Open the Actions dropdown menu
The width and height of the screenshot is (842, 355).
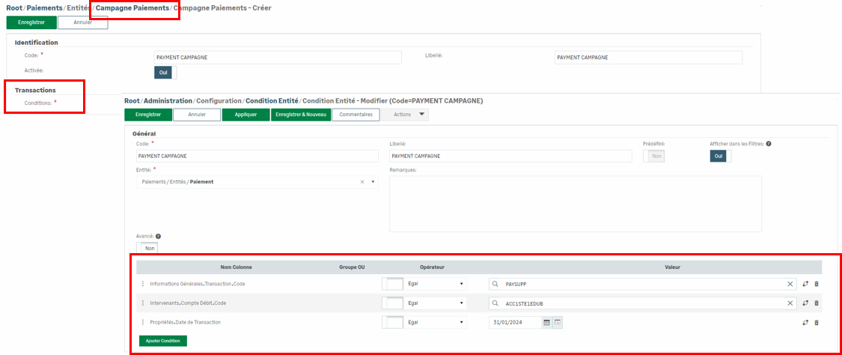click(x=410, y=115)
